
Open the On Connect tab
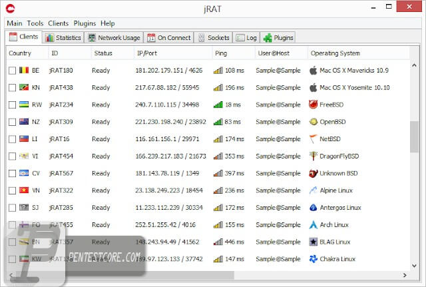coord(168,37)
